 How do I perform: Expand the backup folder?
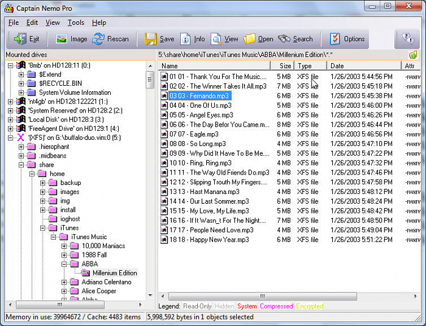click(x=43, y=183)
